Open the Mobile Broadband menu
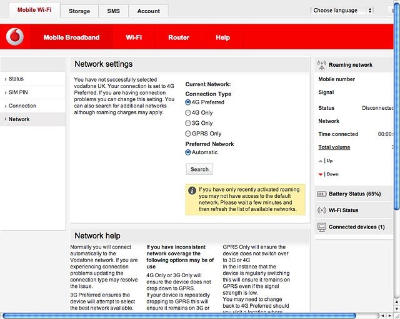Viewport: 400px width, 319px height. click(x=71, y=37)
